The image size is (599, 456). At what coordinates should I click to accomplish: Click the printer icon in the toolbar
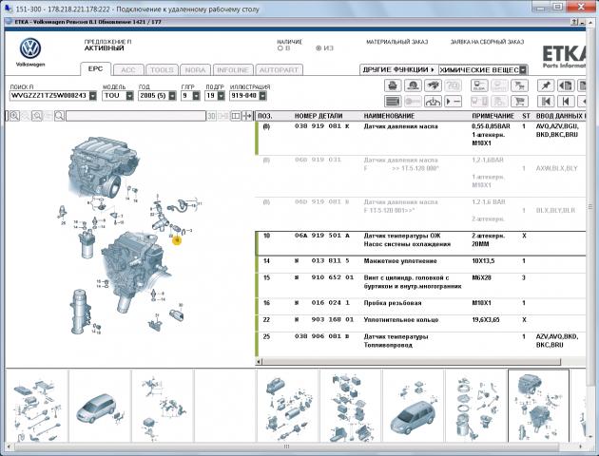393,85
